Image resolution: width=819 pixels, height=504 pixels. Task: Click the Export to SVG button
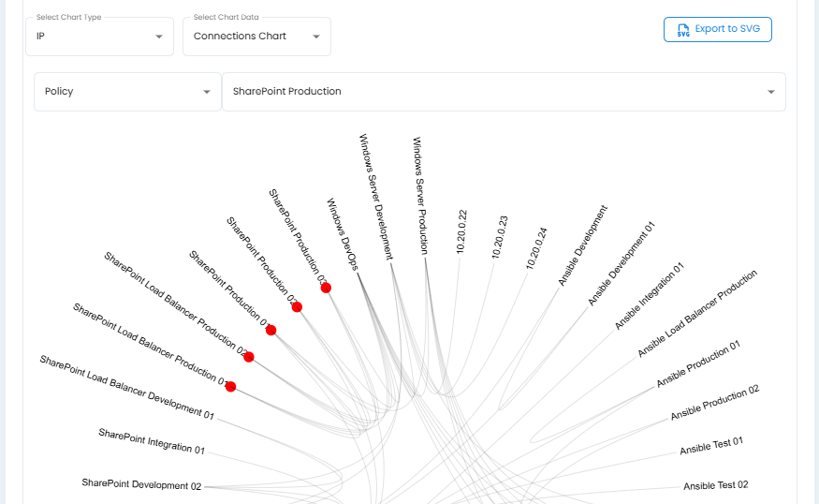coord(717,30)
